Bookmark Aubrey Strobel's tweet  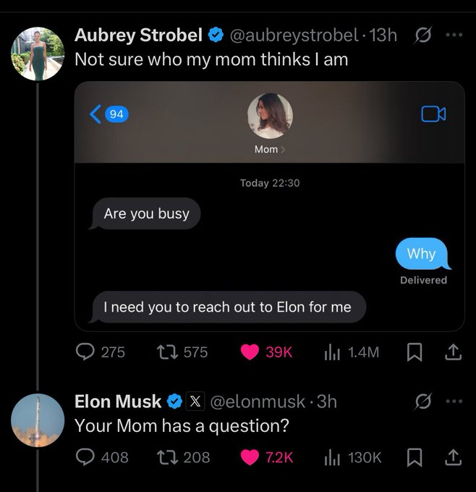[415, 352]
